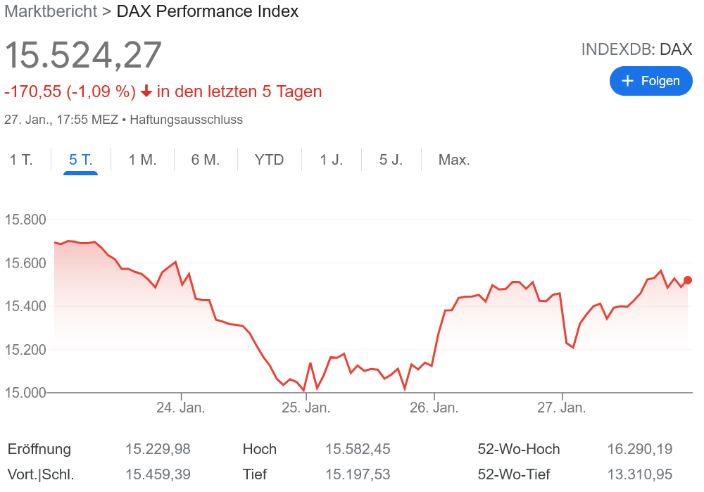The image size is (704, 492).
Task: Open the Haftungsausschluss disclaimer link
Action: 186,120
